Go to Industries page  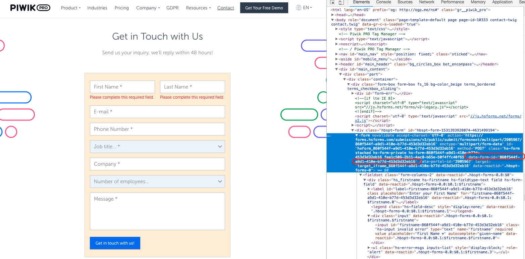click(97, 8)
